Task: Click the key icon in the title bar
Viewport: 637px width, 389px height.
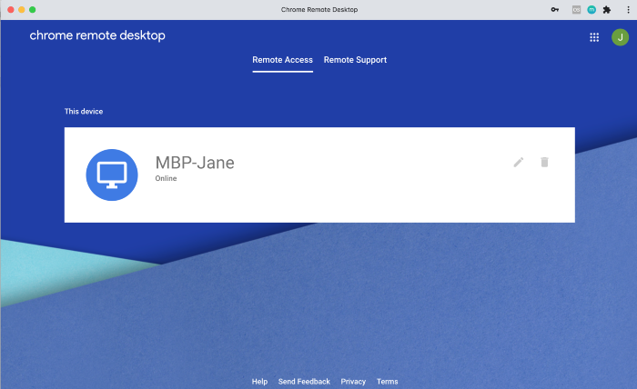Action: point(554,10)
